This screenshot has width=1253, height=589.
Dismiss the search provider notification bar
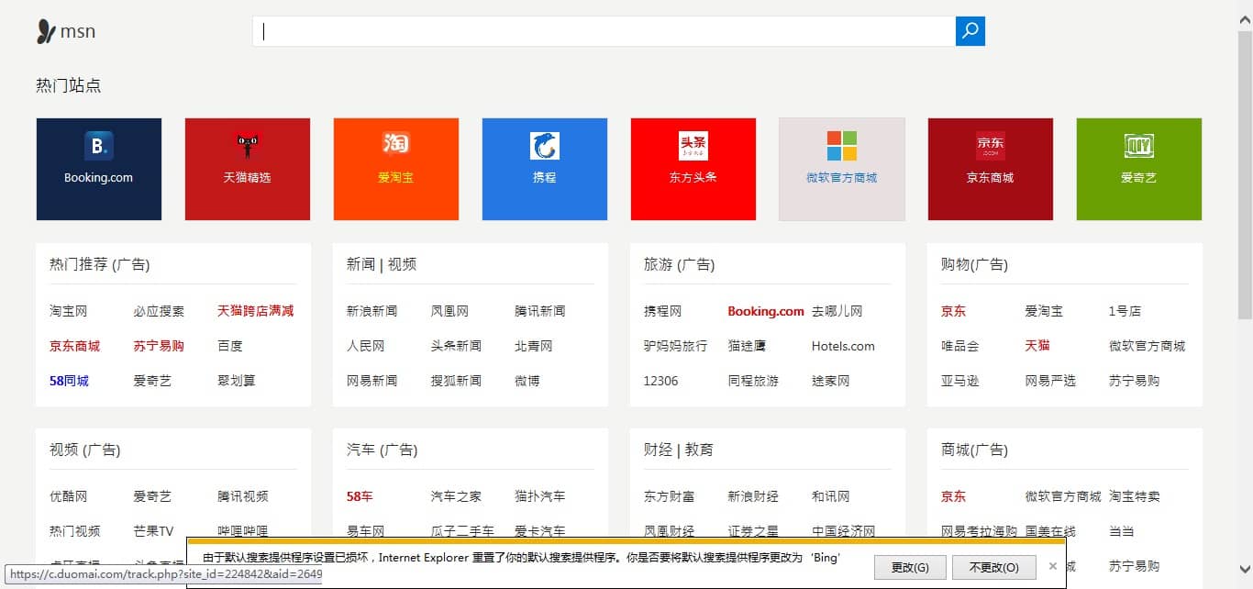(1053, 566)
